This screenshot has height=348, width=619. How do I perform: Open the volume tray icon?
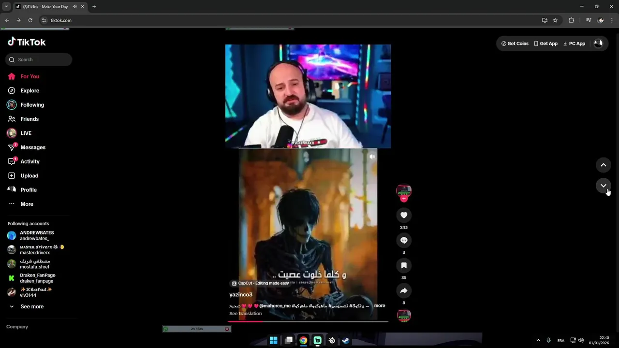581,340
